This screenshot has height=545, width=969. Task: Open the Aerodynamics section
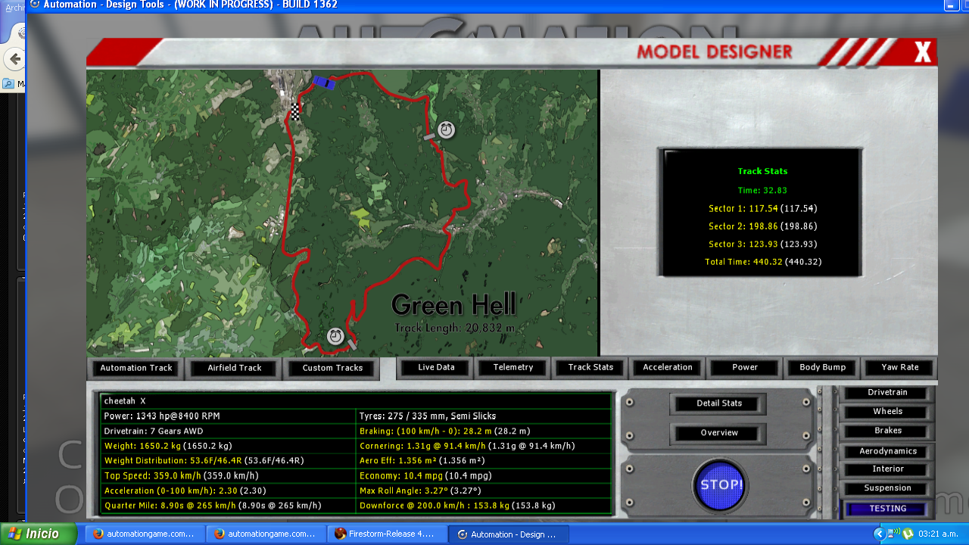(887, 451)
